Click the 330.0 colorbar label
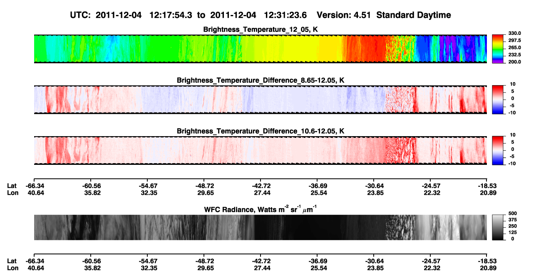The width and height of the screenshot is (541, 277). pos(514,33)
